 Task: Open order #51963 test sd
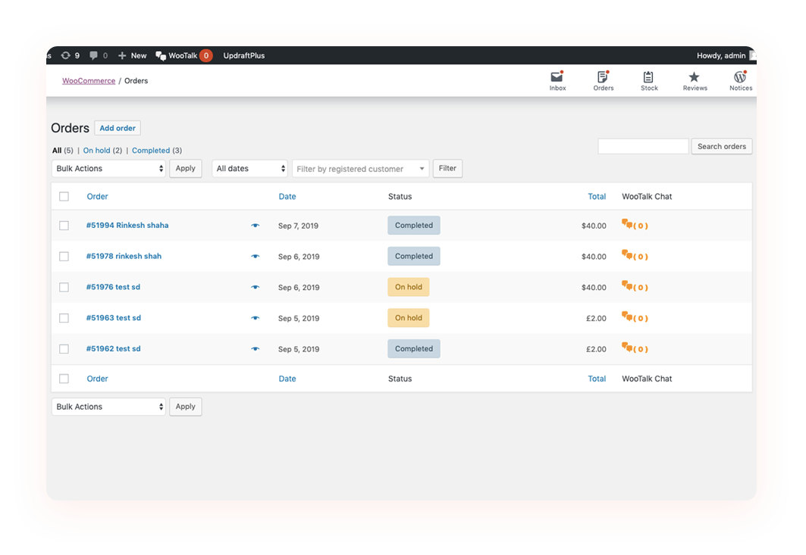click(113, 318)
